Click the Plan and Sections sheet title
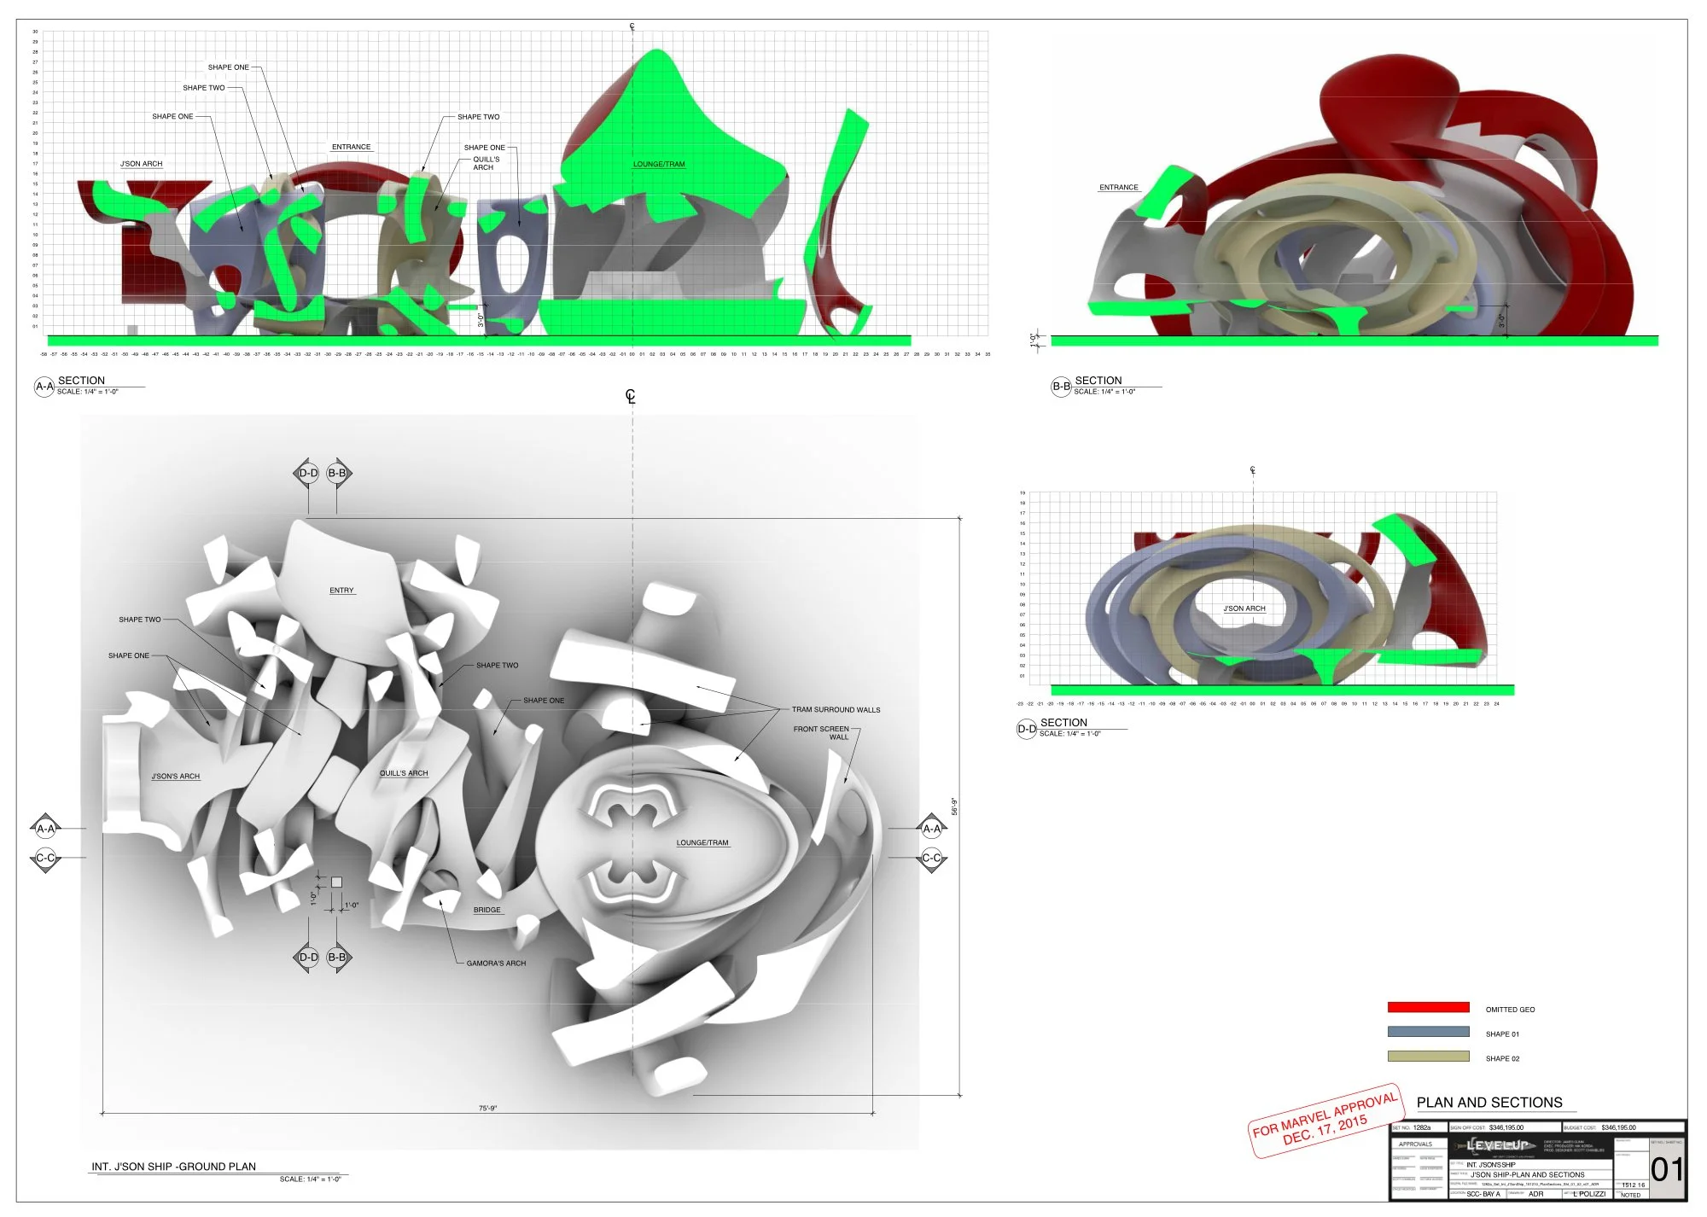This screenshot has width=1707, height=1217. click(1489, 1103)
